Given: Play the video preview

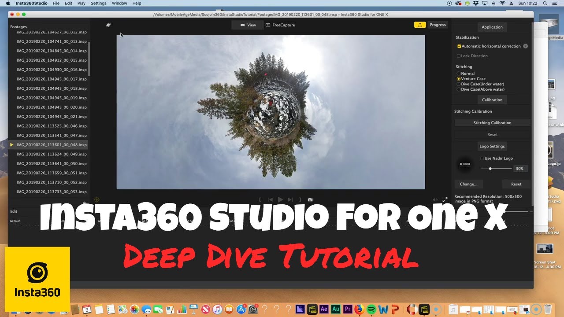Looking at the screenshot, I should 280,200.
